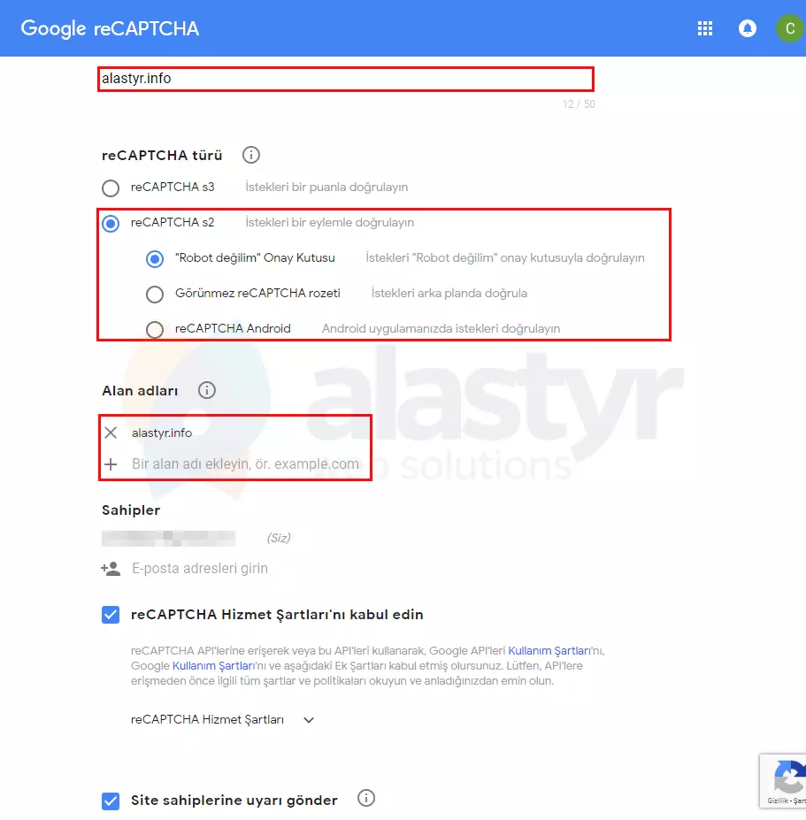Click info icon beside reCAPTCHA türü
This screenshot has width=806, height=820.
click(251, 156)
